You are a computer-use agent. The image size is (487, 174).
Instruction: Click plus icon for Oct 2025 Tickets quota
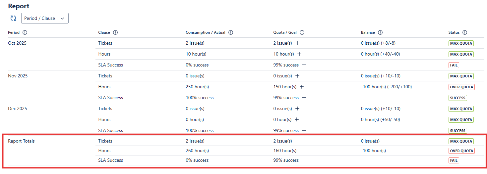297,43
